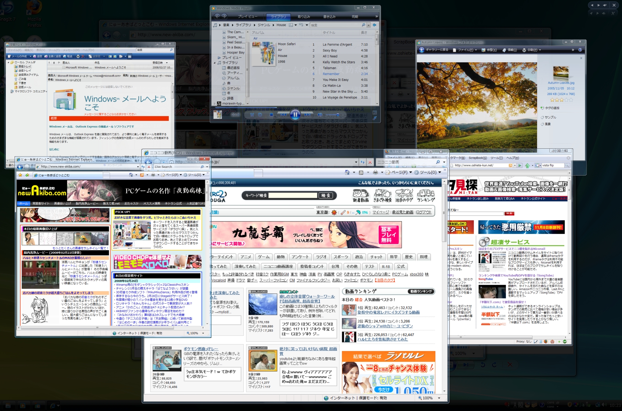The image size is (622, 411).
Task: Open ScrapBook(S) menu in Firefox
Action: coord(478,158)
